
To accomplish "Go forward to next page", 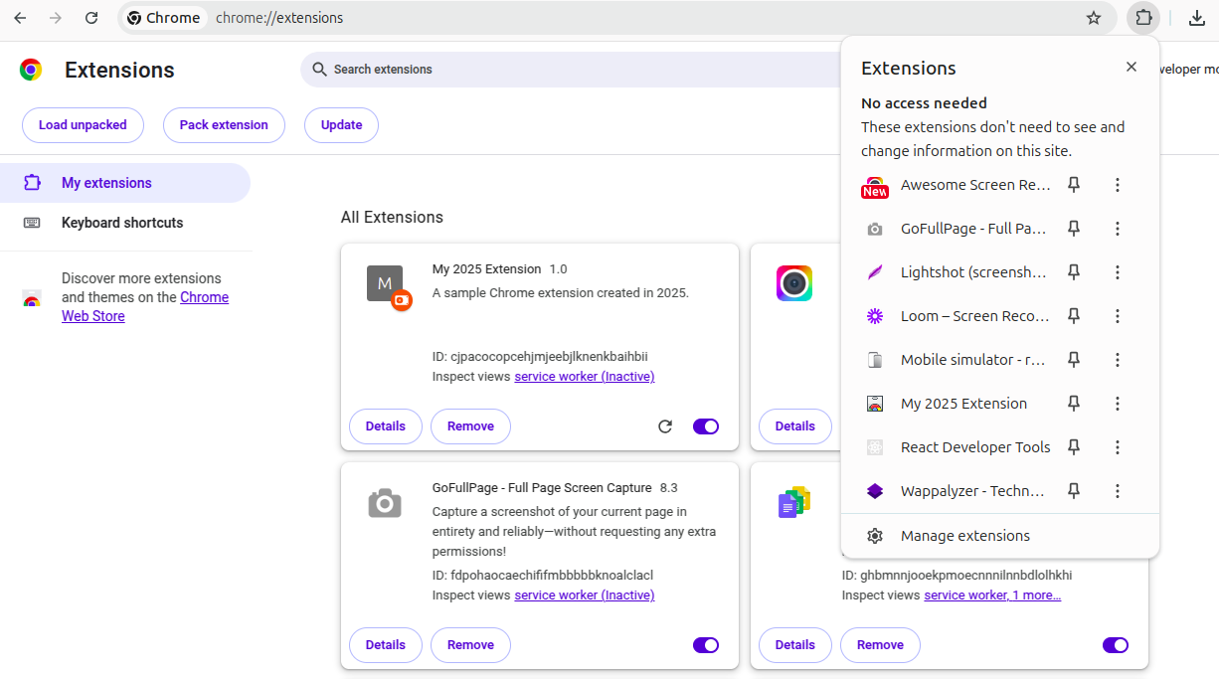I will (56, 18).
